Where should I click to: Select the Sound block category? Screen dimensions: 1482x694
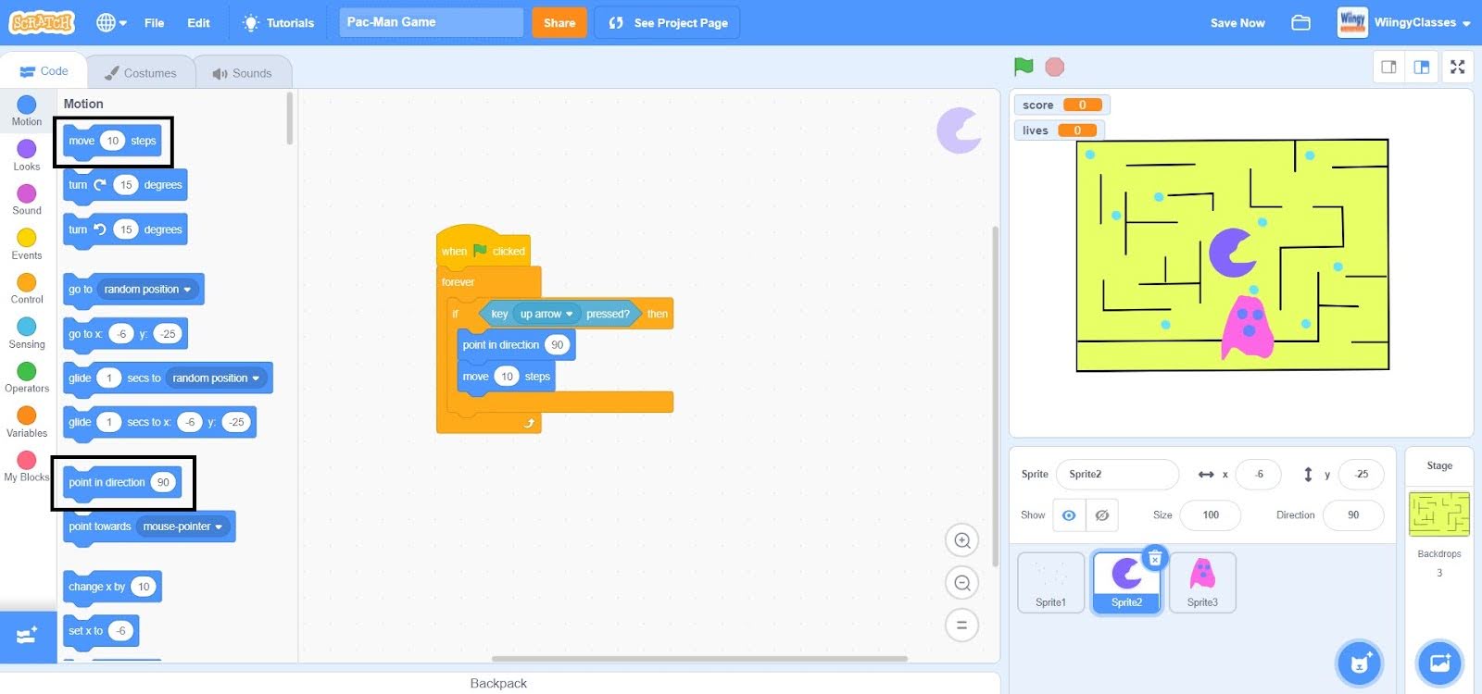27,199
